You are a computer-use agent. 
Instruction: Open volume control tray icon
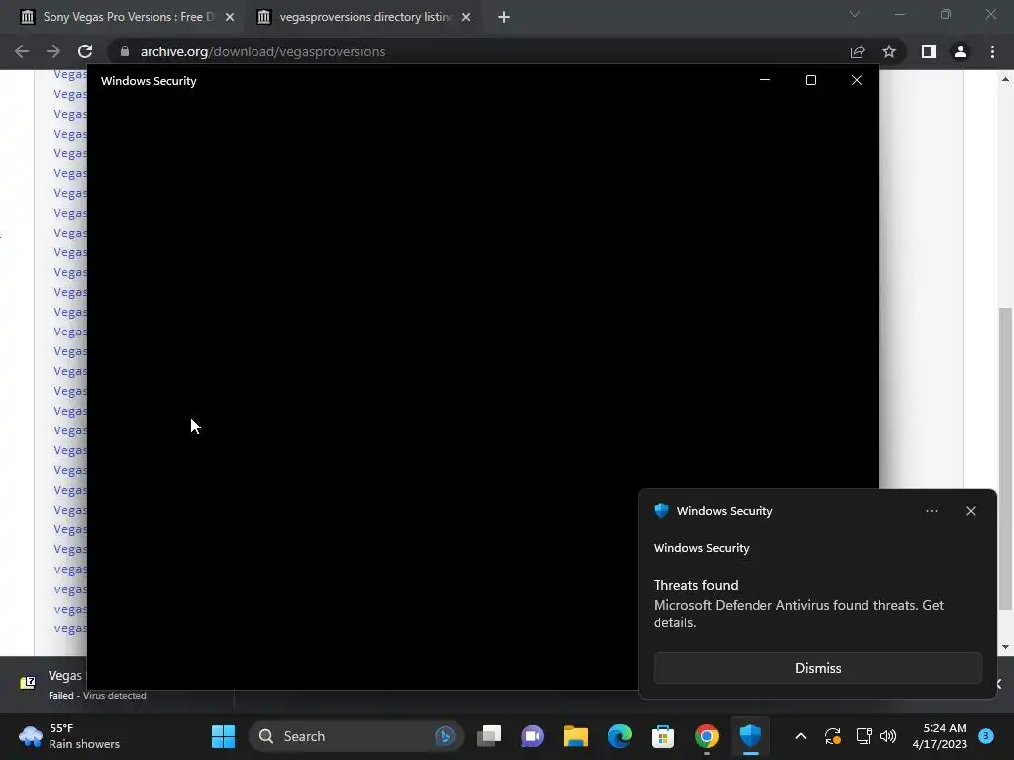tap(888, 736)
